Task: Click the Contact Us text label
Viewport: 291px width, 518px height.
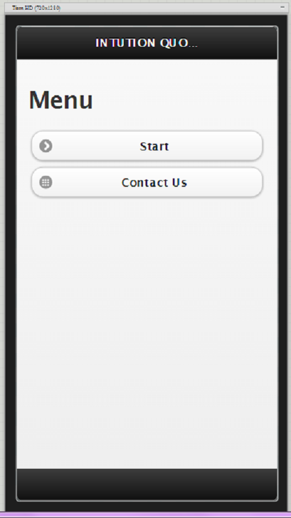Action: [154, 183]
